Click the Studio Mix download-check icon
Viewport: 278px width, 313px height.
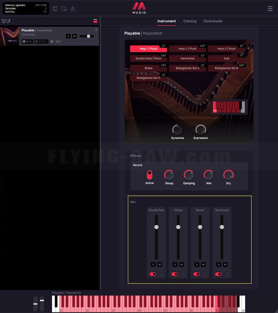pos(162,274)
